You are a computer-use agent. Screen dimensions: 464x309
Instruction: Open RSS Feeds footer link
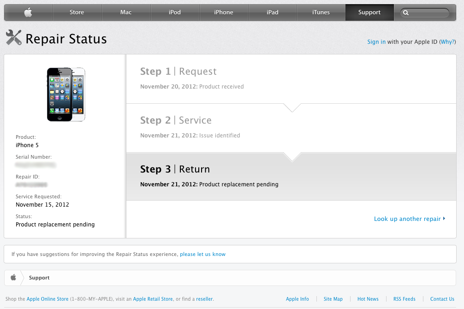click(405, 299)
